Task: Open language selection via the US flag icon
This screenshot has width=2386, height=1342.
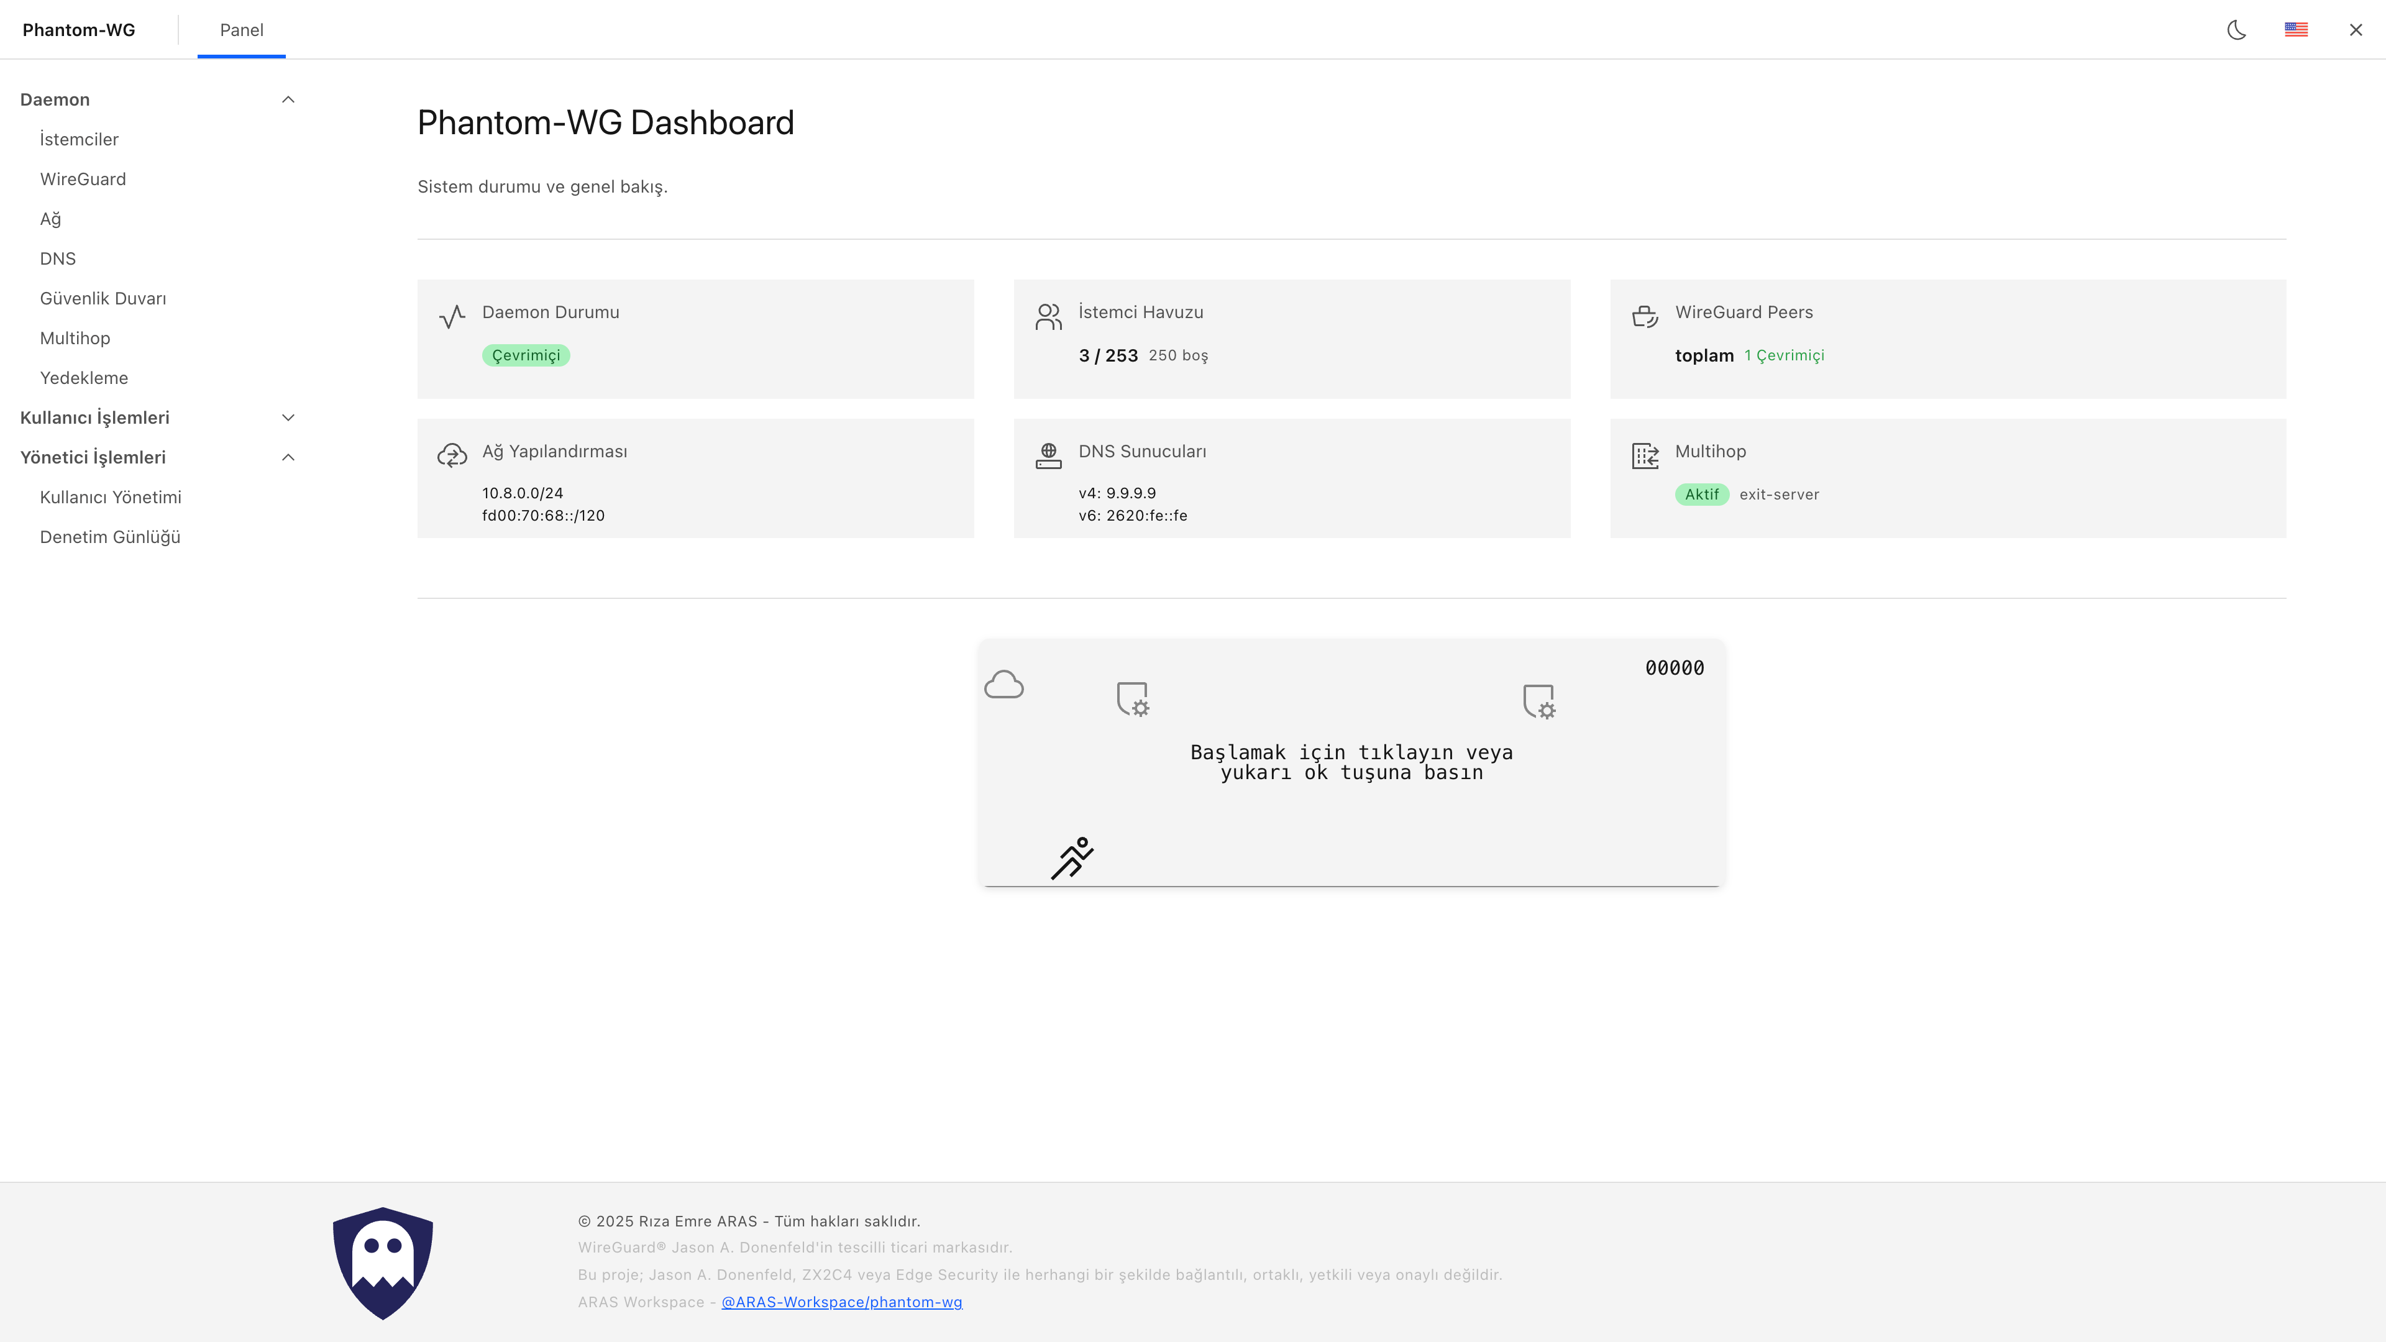Action: pos(2296,29)
